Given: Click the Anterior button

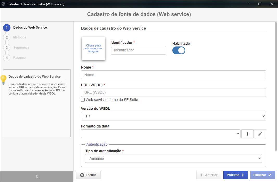Looking at the screenshot, I should [x=209, y=175].
